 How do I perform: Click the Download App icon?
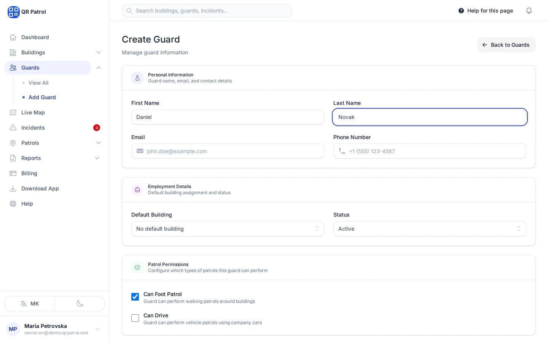coord(13,188)
